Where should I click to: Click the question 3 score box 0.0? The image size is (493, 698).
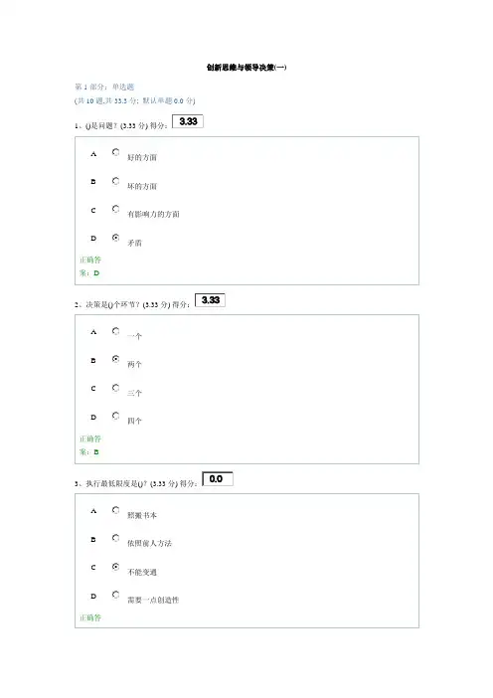click(218, 479)
